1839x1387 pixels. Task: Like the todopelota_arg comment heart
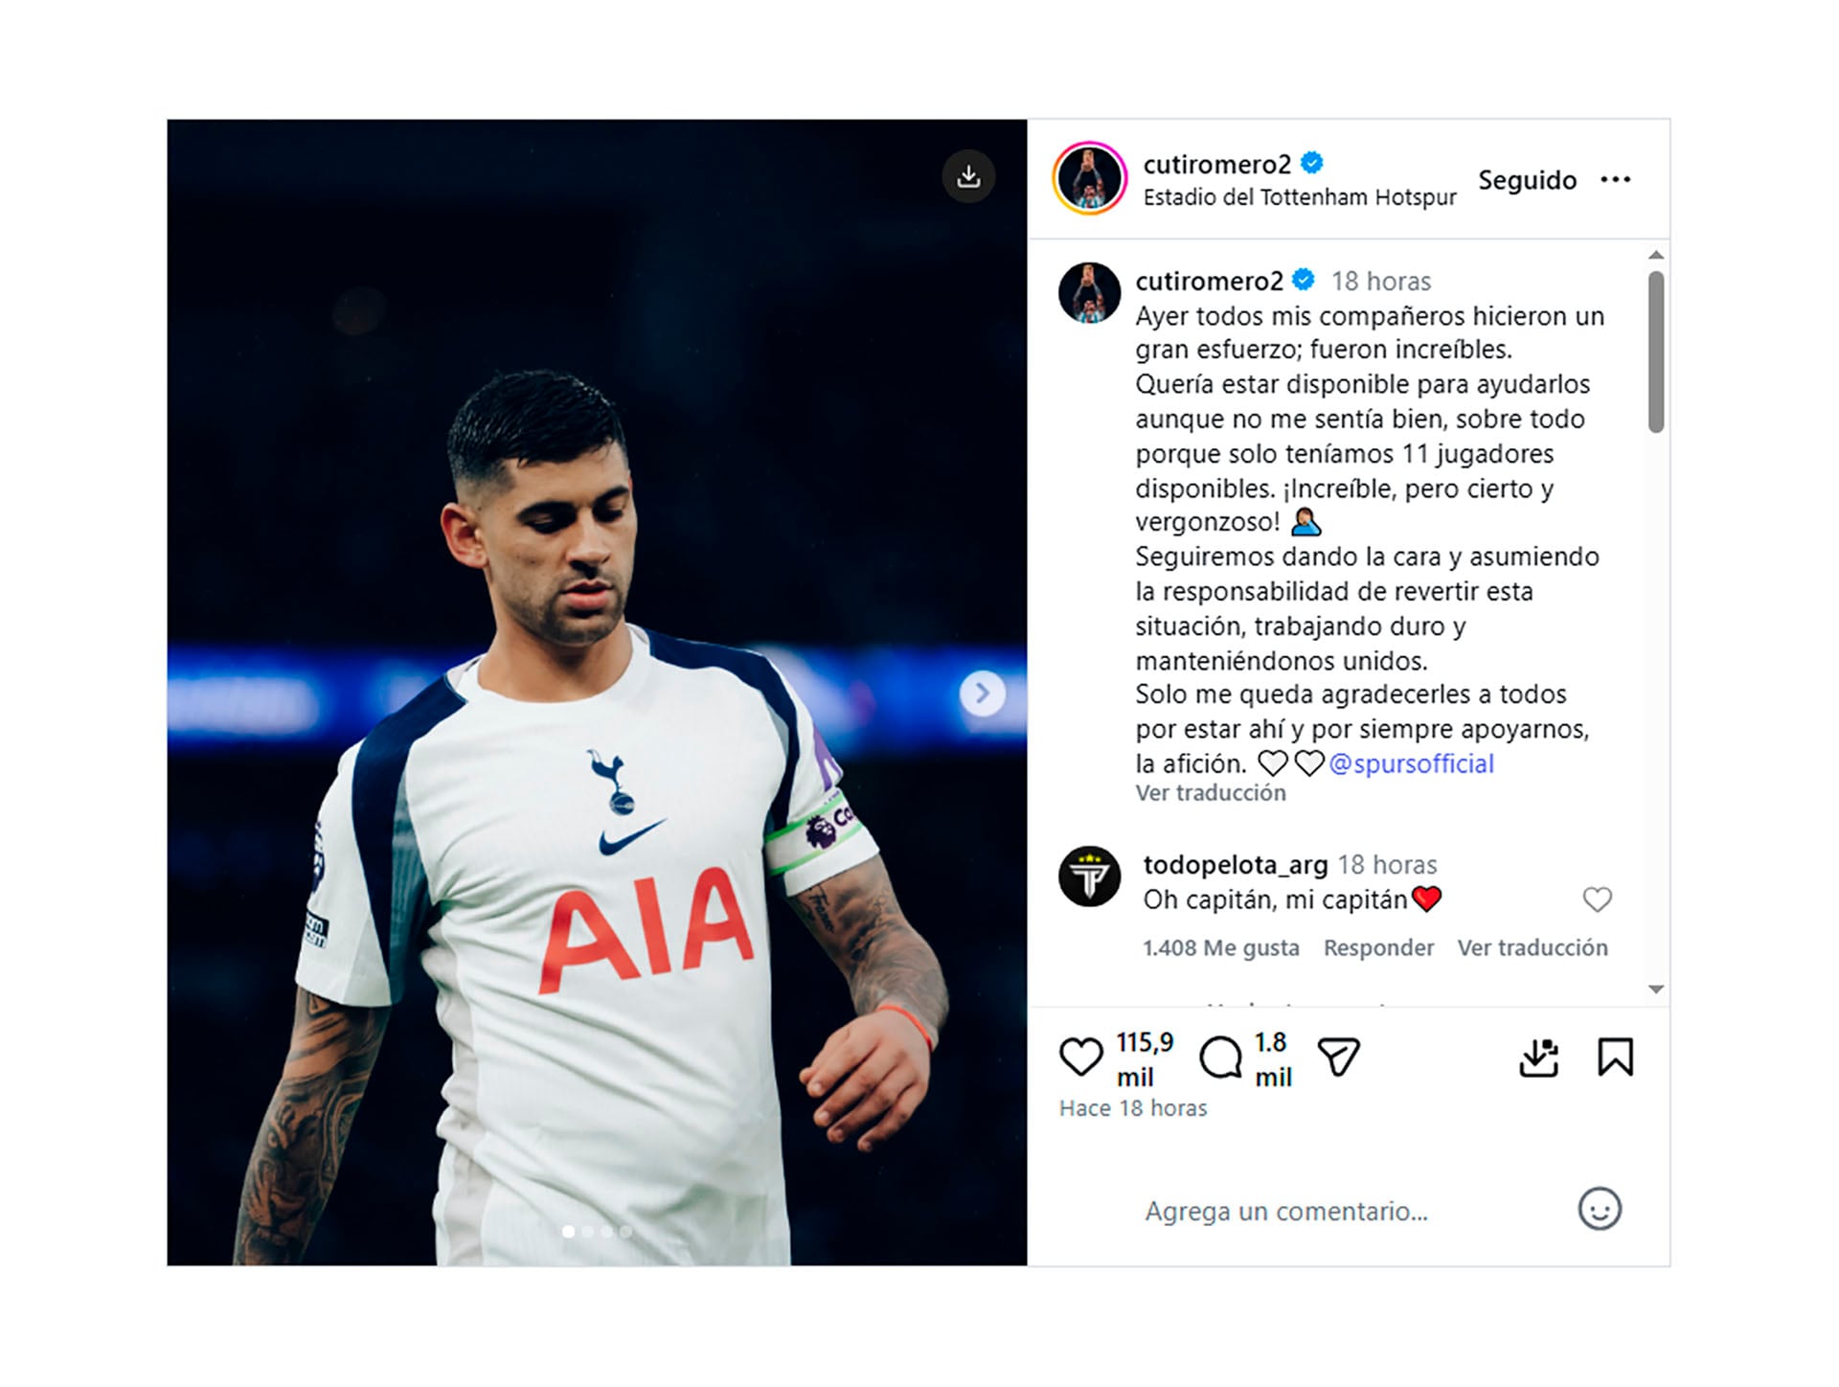pos(1597,899)
